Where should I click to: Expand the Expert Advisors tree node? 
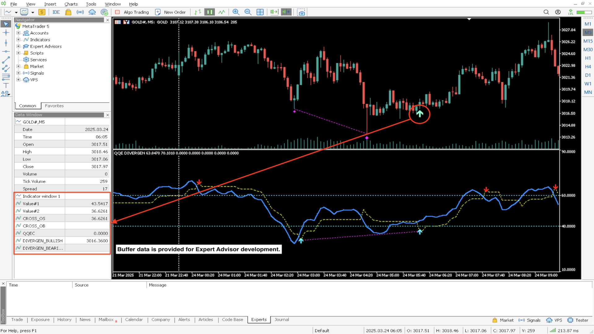coord(18,46)
